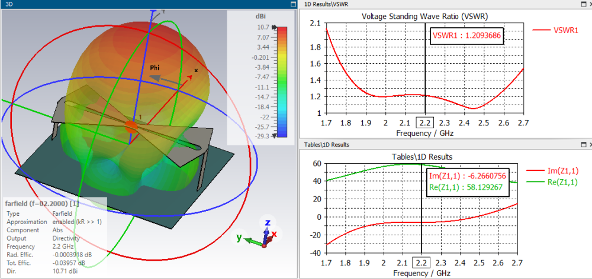Click the green y axis arrow of gizmo
This screenshot has width=592, height=279.
[x=252, y=241]
